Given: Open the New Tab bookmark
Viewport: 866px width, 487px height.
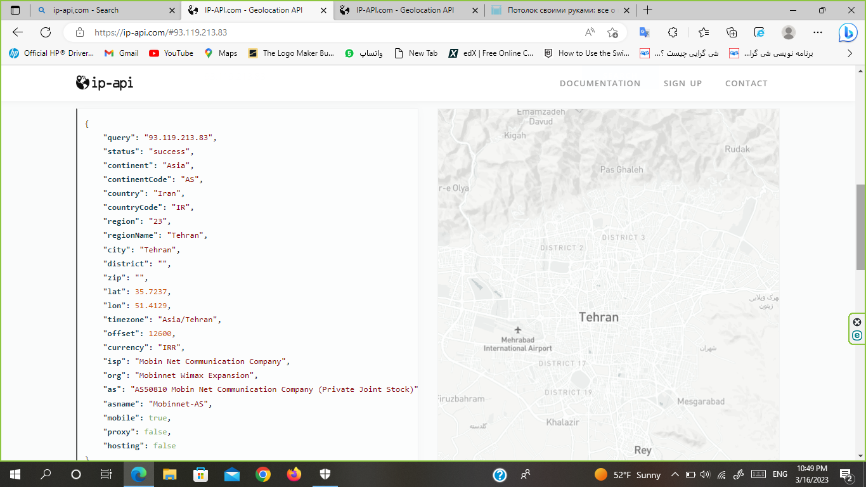Looking at the screenshot, I should 416,53.
